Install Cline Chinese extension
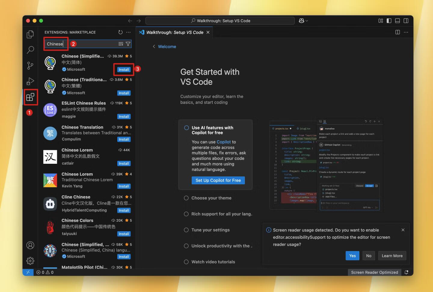This screenshot has height=292, width=433. pos(124,210)
